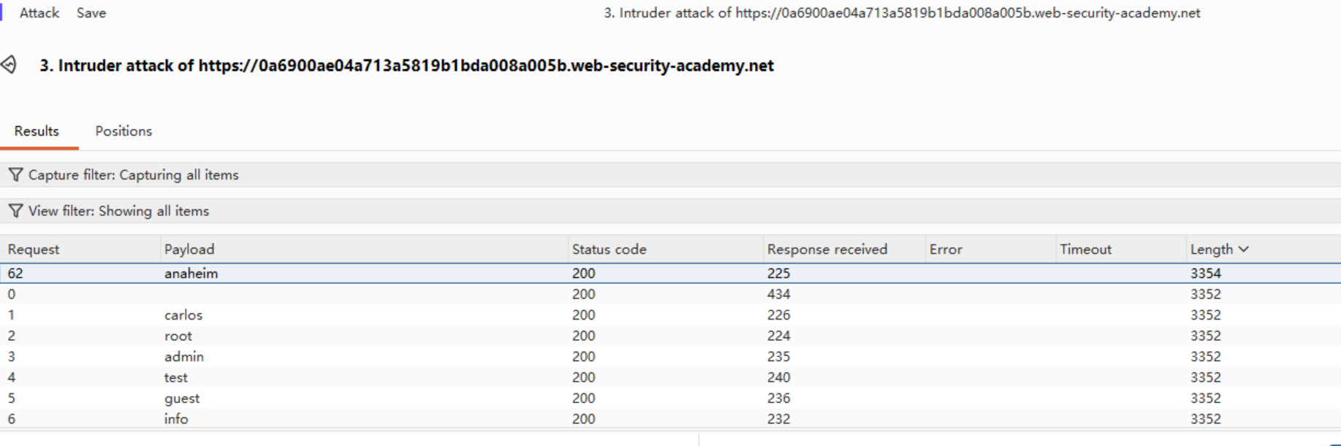Screen dimensions: 1341x446
Task: Open the Attack menu
Action: click(x=39, y=13)
